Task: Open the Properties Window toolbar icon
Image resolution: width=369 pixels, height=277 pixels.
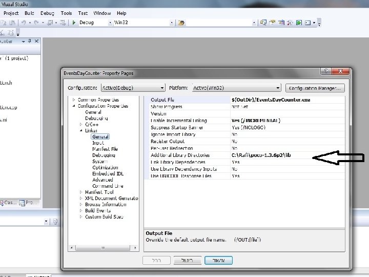Action: pyautogui.click(x=272, y=23)
